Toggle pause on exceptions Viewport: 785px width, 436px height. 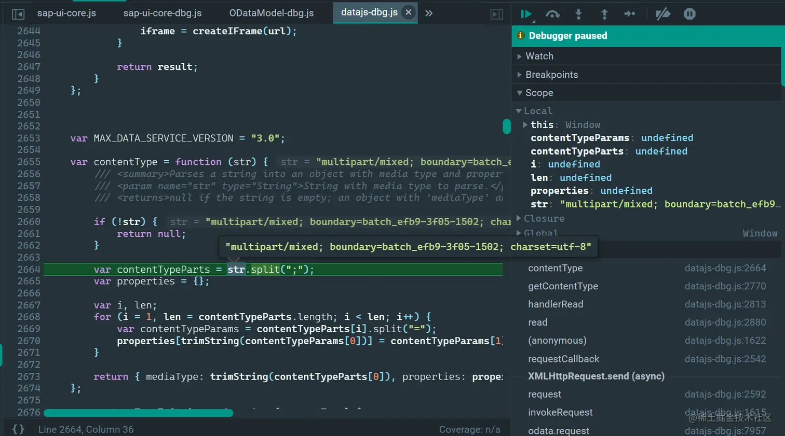689,14
